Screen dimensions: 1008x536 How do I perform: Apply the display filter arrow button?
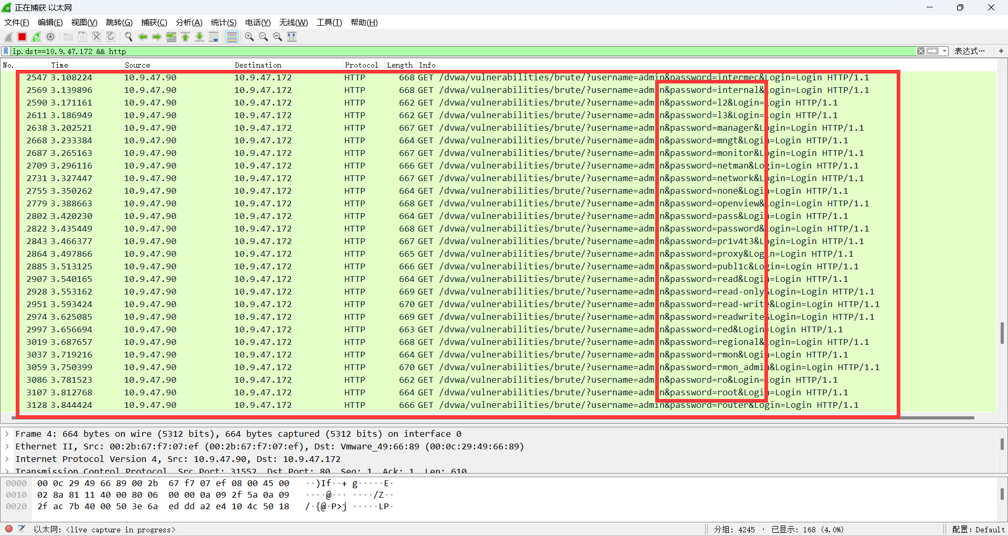point(932,51)
